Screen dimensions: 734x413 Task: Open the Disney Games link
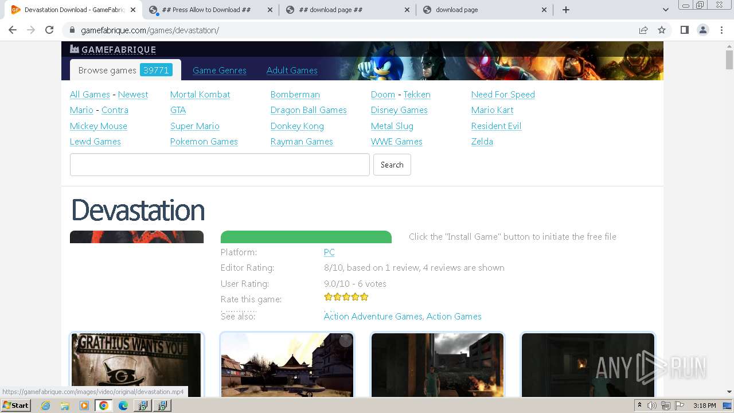[399, 110]
